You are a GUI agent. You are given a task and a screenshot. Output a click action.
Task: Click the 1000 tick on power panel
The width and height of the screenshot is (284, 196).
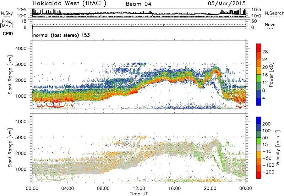(x=21, y=96)
